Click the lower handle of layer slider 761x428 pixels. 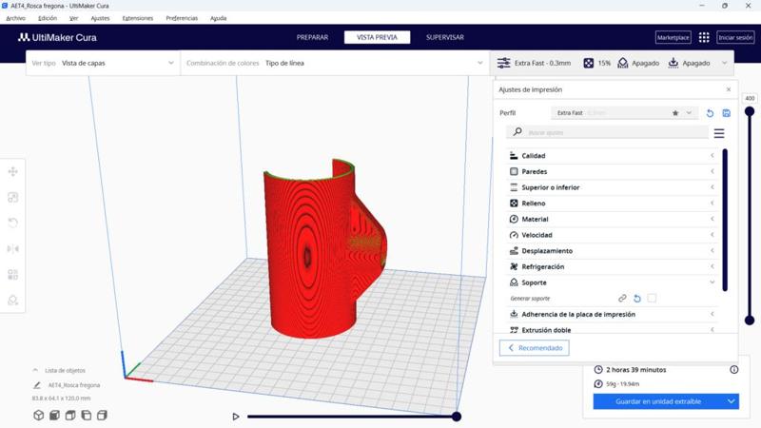coord(750,321)
